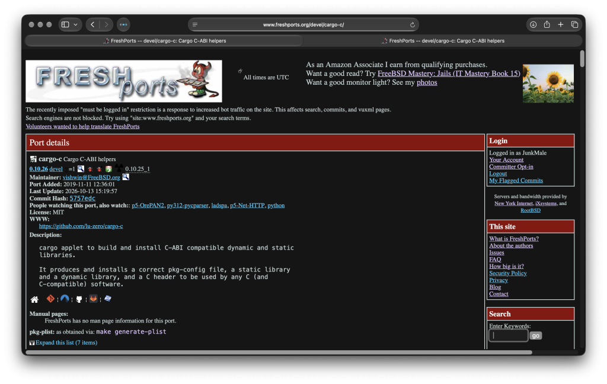Click the reader view icon in address bar

(x=194, y=24)
